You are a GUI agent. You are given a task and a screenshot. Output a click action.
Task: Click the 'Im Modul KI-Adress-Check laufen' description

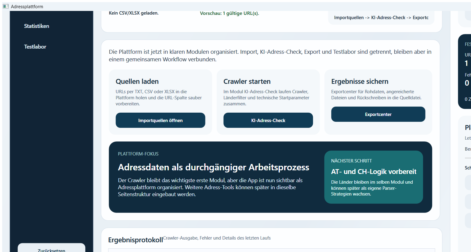[x=266, y=98]
